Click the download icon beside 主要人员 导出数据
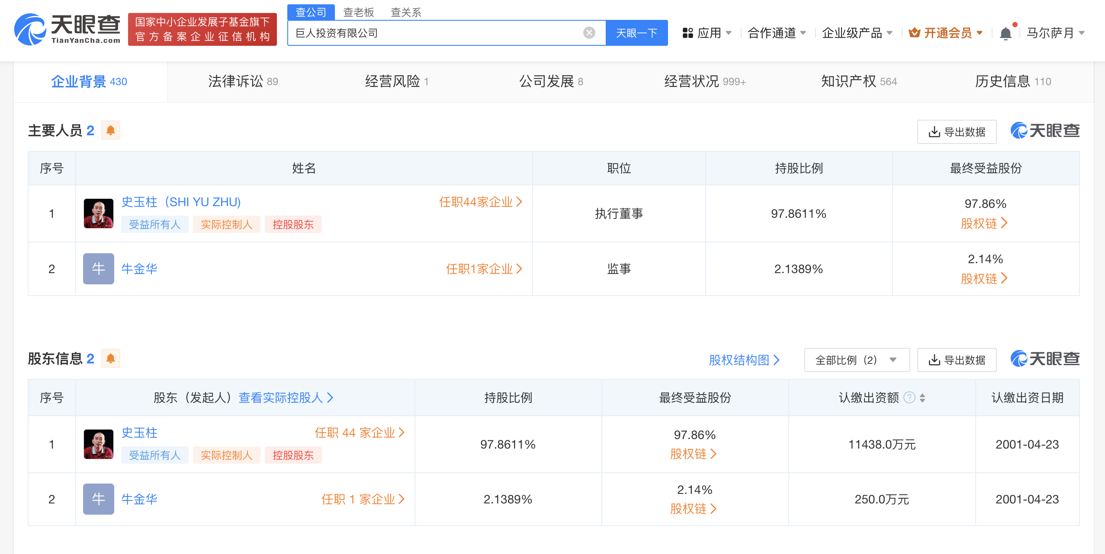Image resolution: width=1105 pixels, height=554 pixels. pyautogui.click(x=935, y=132)
